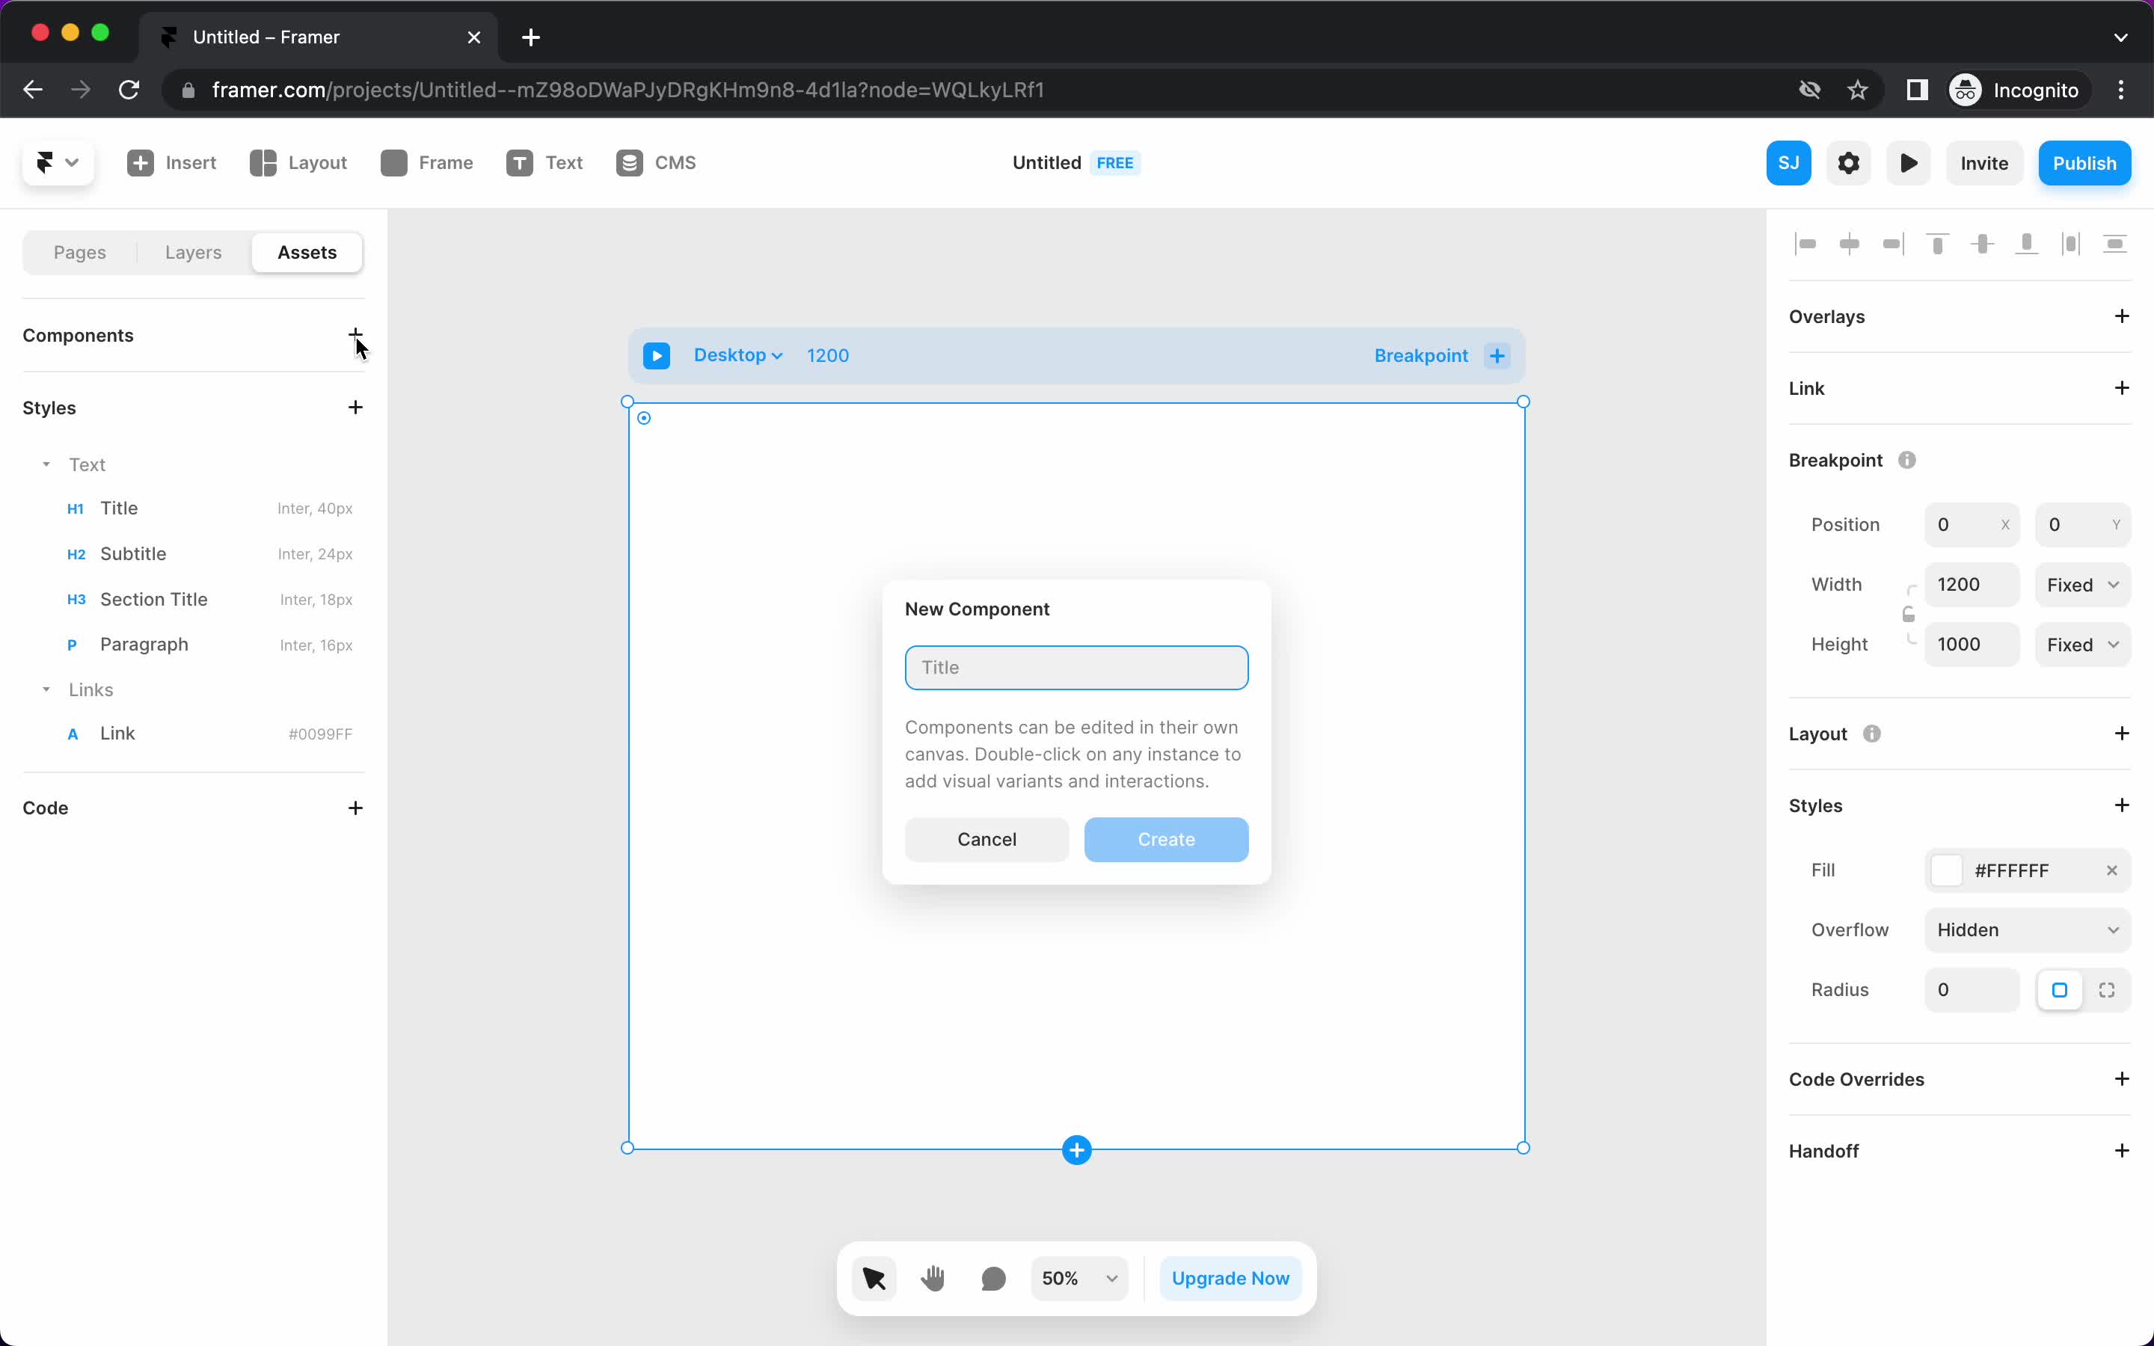Click the Breakpoint add icon
This screenshot has height=1346, width=2154.
tap(1497, 355)
